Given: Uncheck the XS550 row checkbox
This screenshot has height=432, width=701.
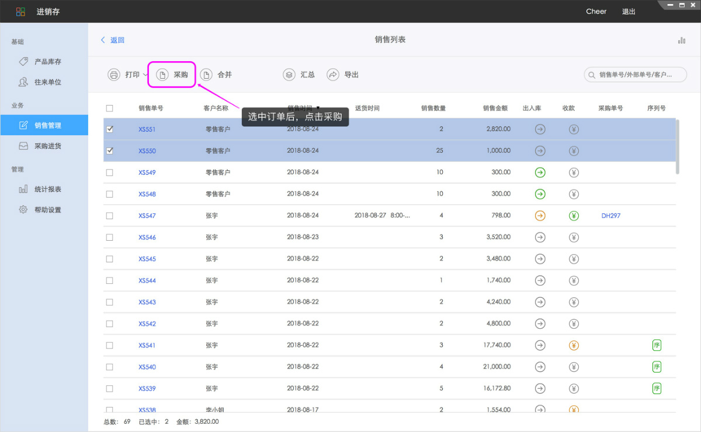Looking at the screenshot, I should point(109,150).
